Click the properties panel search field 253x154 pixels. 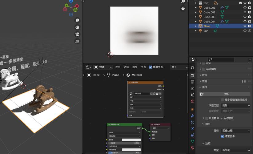[221, 59]
